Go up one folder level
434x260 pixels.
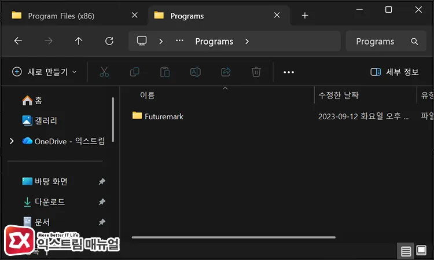[x=79, y=41]
